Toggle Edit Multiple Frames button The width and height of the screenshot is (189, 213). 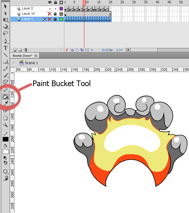tap(82, 50)
